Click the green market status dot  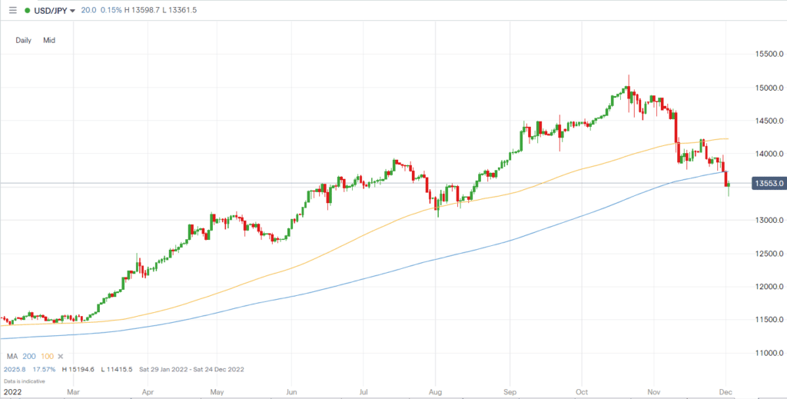pyautogui.click(x=27, y=11)
